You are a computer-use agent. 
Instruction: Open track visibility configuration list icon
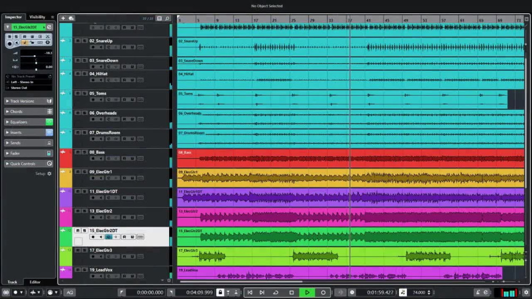pyautogui.click(x=159, y=18)
